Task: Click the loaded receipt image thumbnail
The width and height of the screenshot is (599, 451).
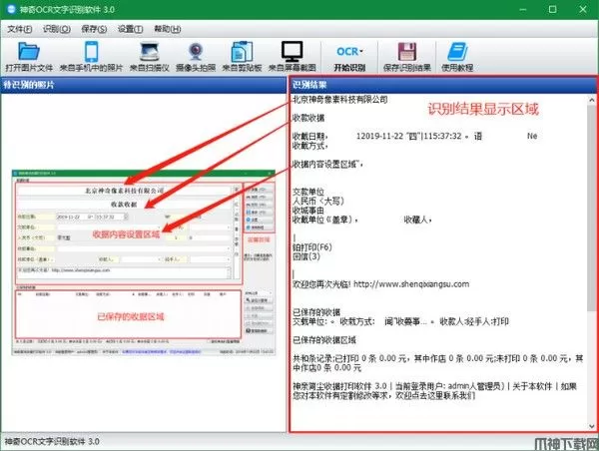Action: (144, 262)
